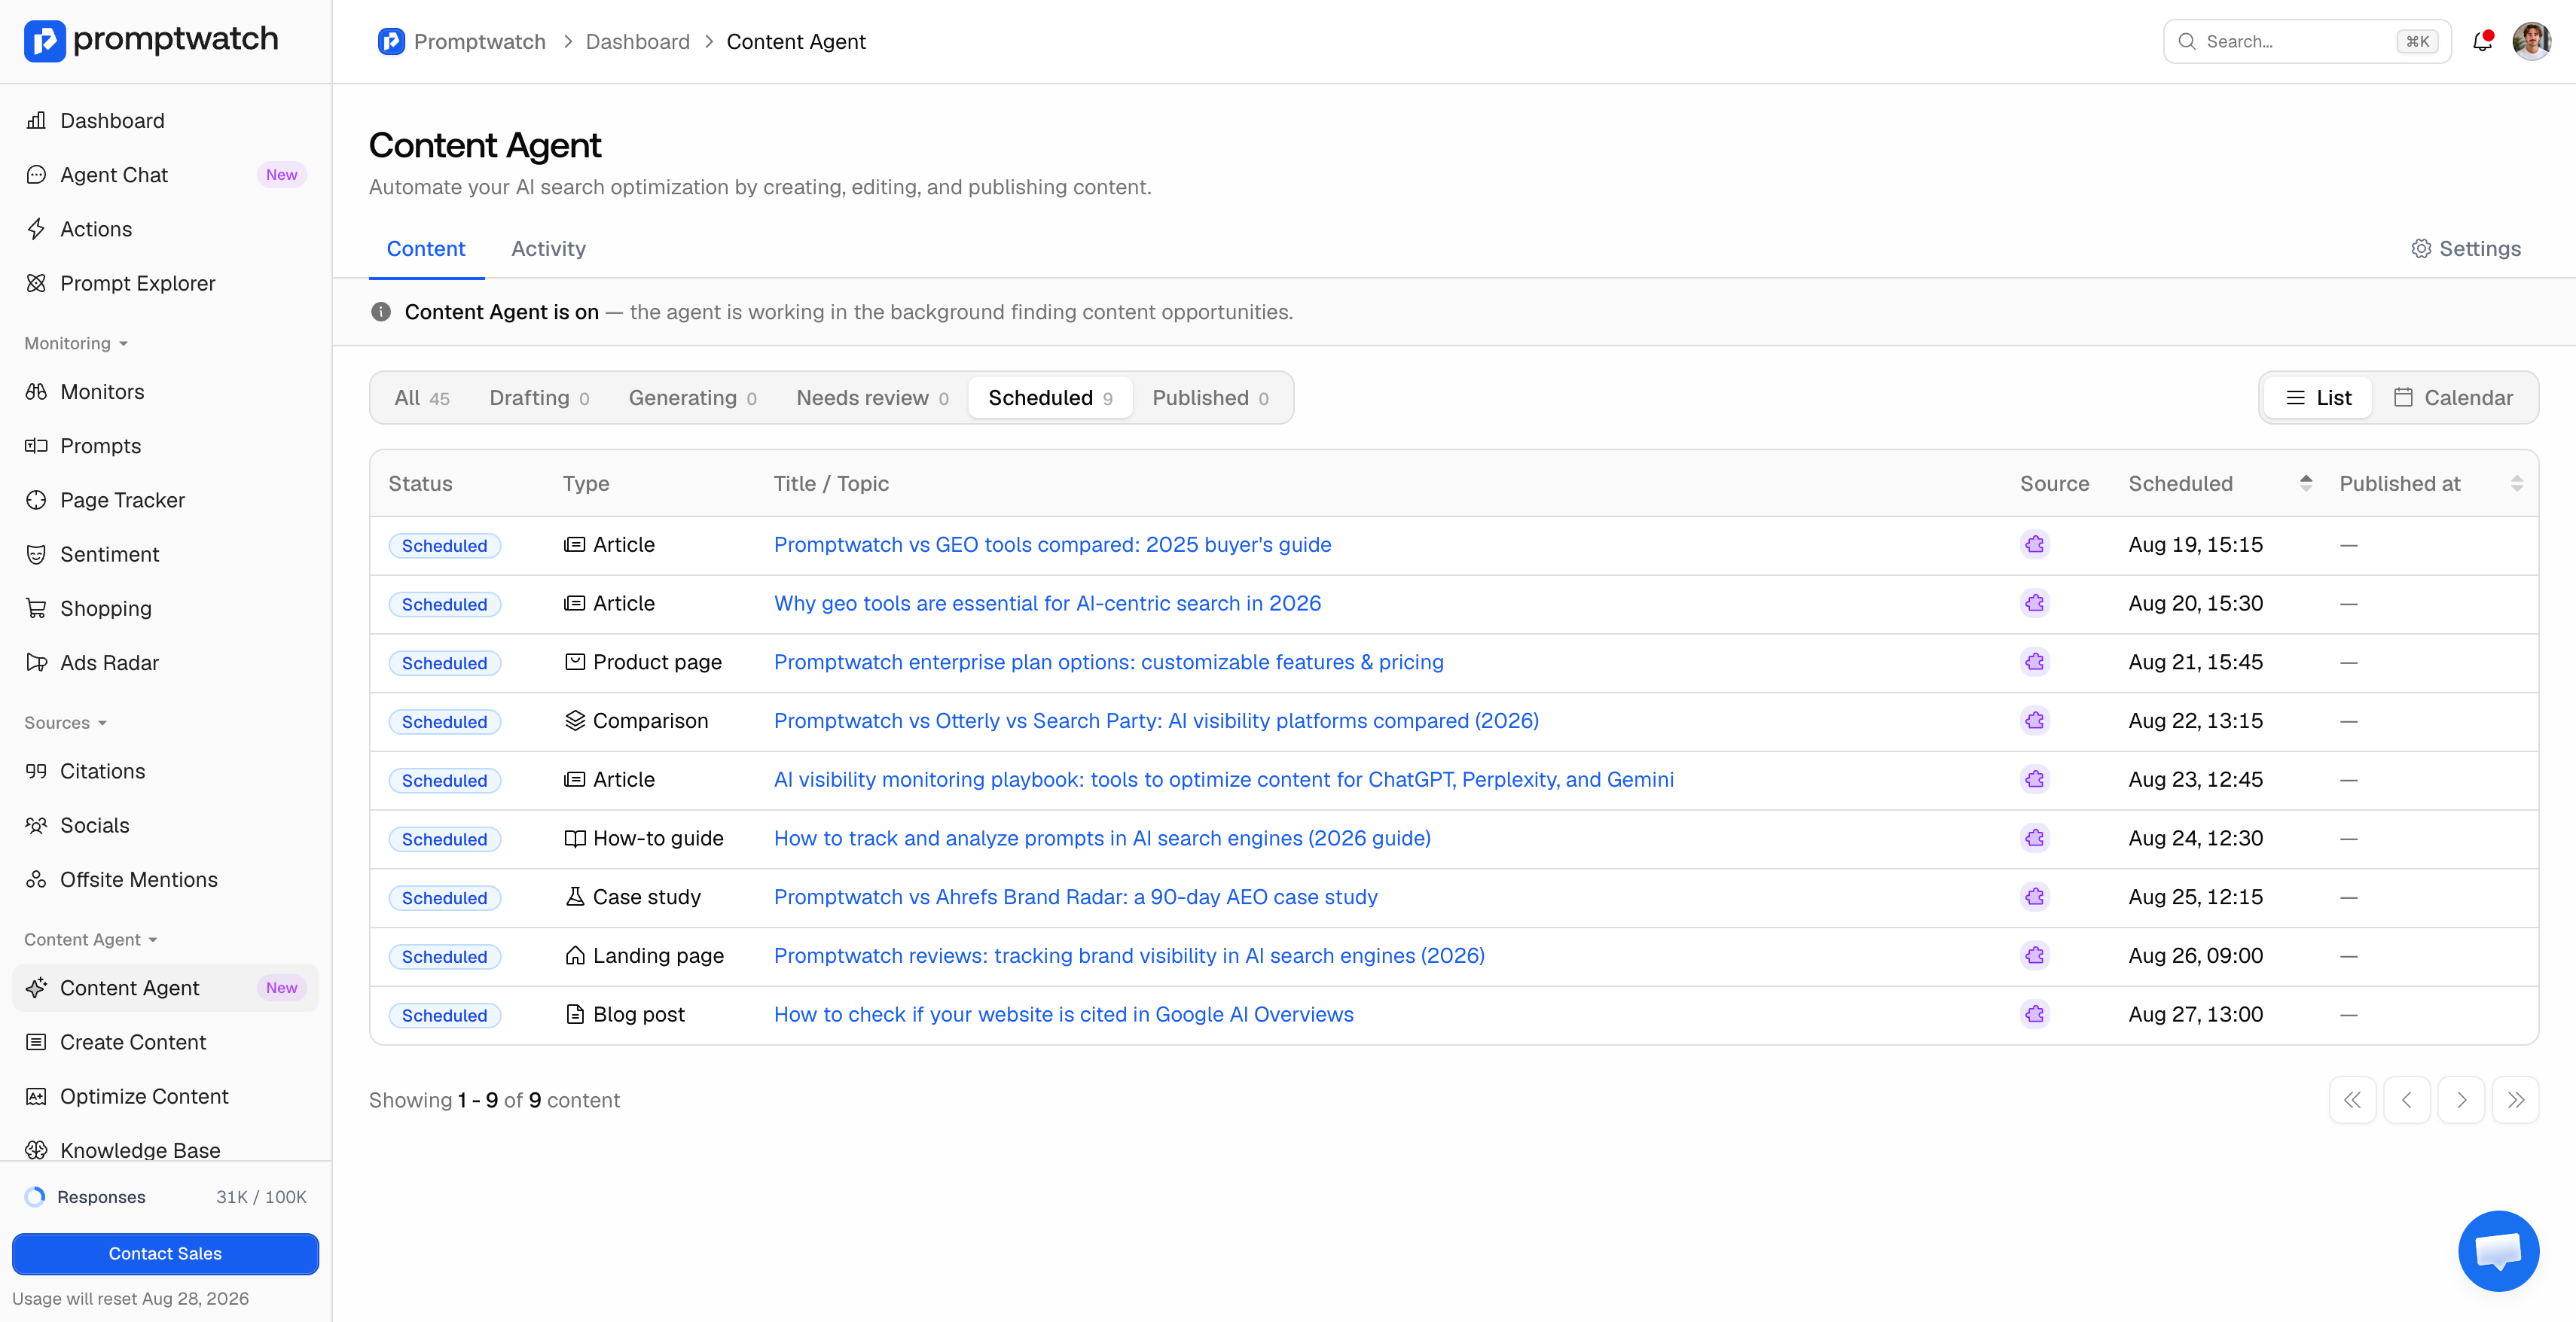Open Monitors page
2576x1322 pixels.
point(166,391)
